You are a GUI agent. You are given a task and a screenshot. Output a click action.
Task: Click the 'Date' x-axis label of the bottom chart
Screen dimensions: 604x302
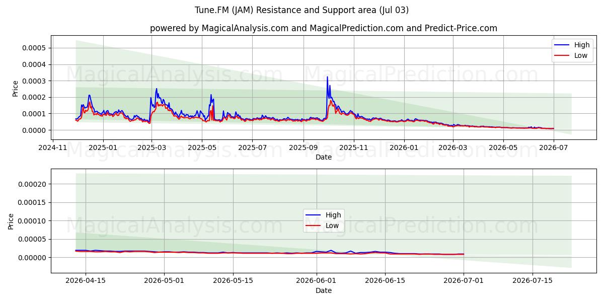coord(324,290)
